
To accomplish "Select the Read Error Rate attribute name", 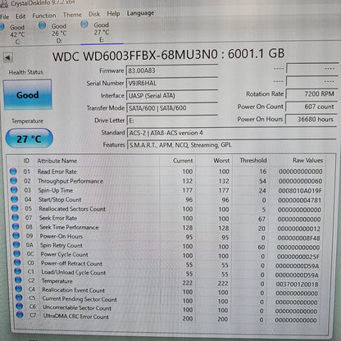I will (57, 171).
